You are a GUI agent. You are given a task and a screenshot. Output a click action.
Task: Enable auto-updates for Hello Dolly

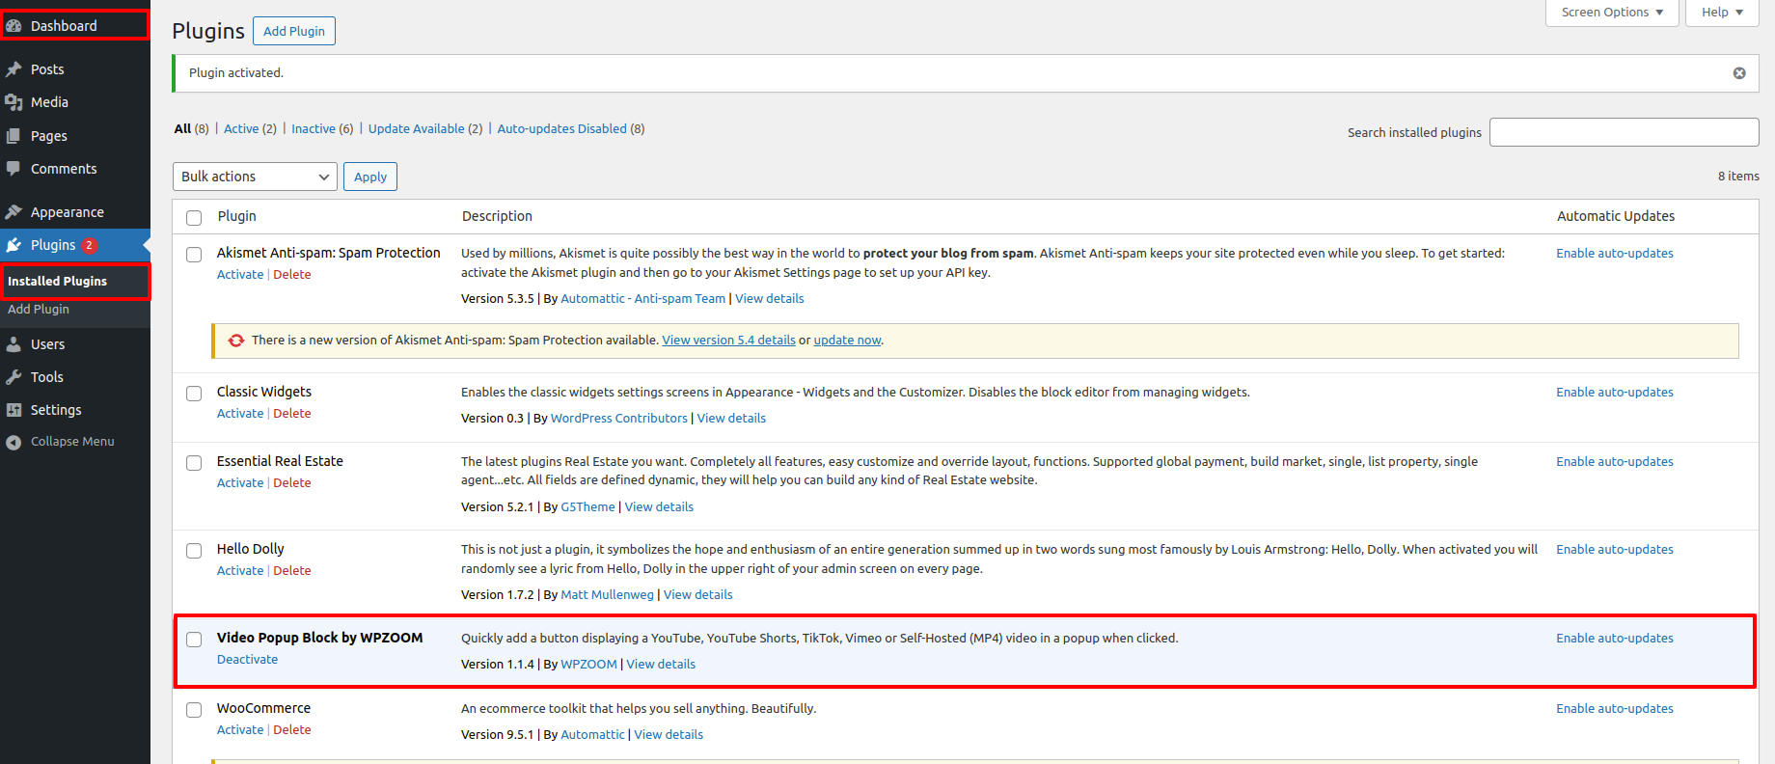point(1615,550)
